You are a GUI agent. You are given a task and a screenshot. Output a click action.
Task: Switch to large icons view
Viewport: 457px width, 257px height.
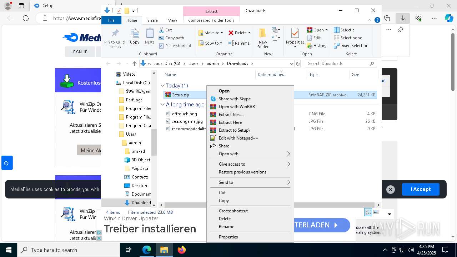point(376,212)
